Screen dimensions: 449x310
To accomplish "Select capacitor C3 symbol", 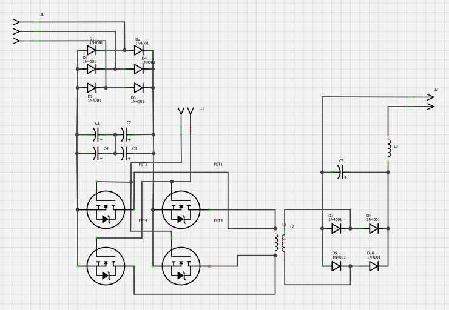I will 125,153.
